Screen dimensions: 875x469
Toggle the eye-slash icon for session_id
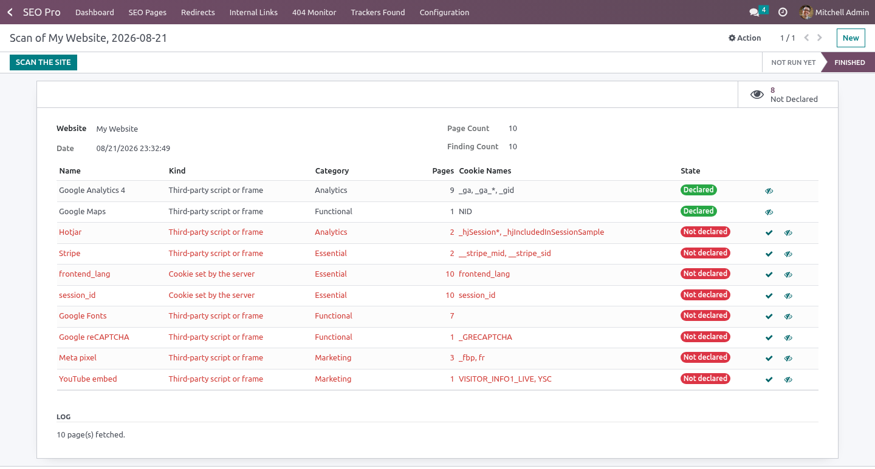point(788,296)
